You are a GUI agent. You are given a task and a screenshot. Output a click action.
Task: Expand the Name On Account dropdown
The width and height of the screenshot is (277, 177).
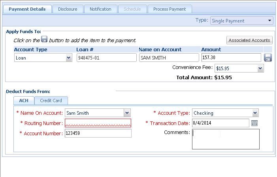click(127, 113)
